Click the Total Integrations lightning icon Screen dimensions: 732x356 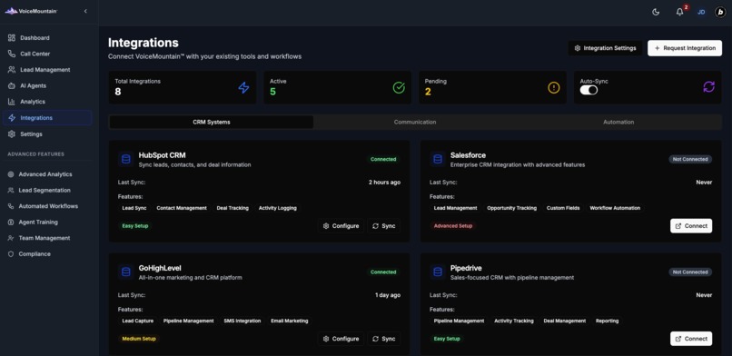pyautogui.click(x=243, y=87)
